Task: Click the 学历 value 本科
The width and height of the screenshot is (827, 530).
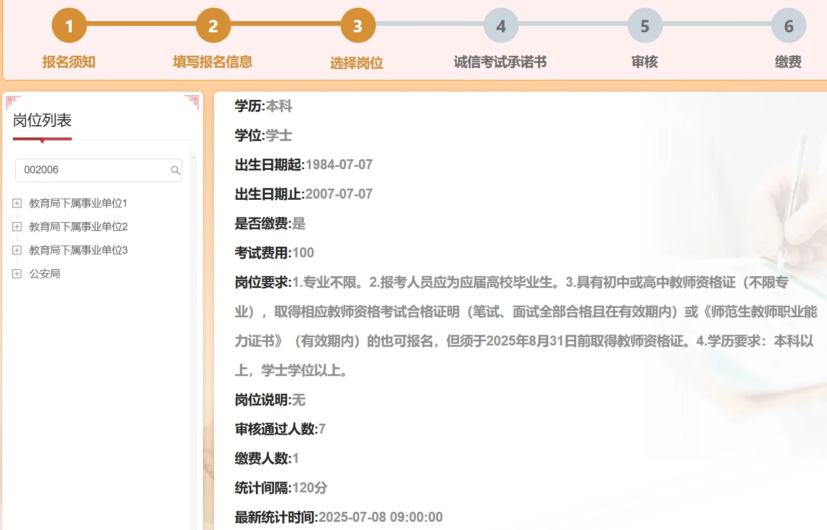Action: [279, 106]
